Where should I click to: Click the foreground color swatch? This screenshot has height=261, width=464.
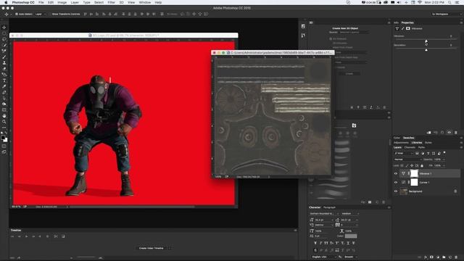(x=3, y=138)
